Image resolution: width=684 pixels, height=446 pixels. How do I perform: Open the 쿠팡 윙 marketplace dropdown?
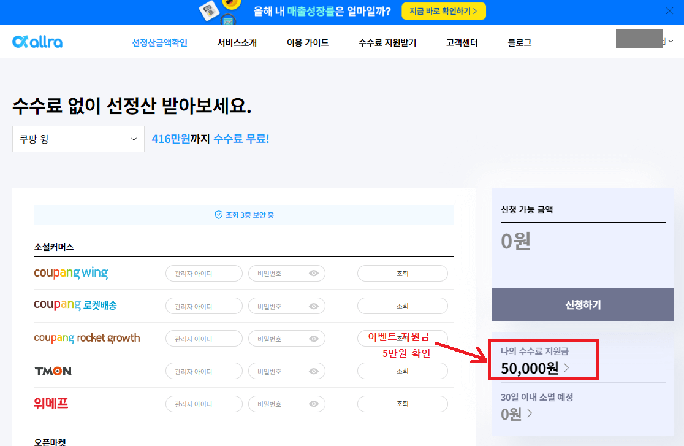pyautogui.click(x=78, y=139)
